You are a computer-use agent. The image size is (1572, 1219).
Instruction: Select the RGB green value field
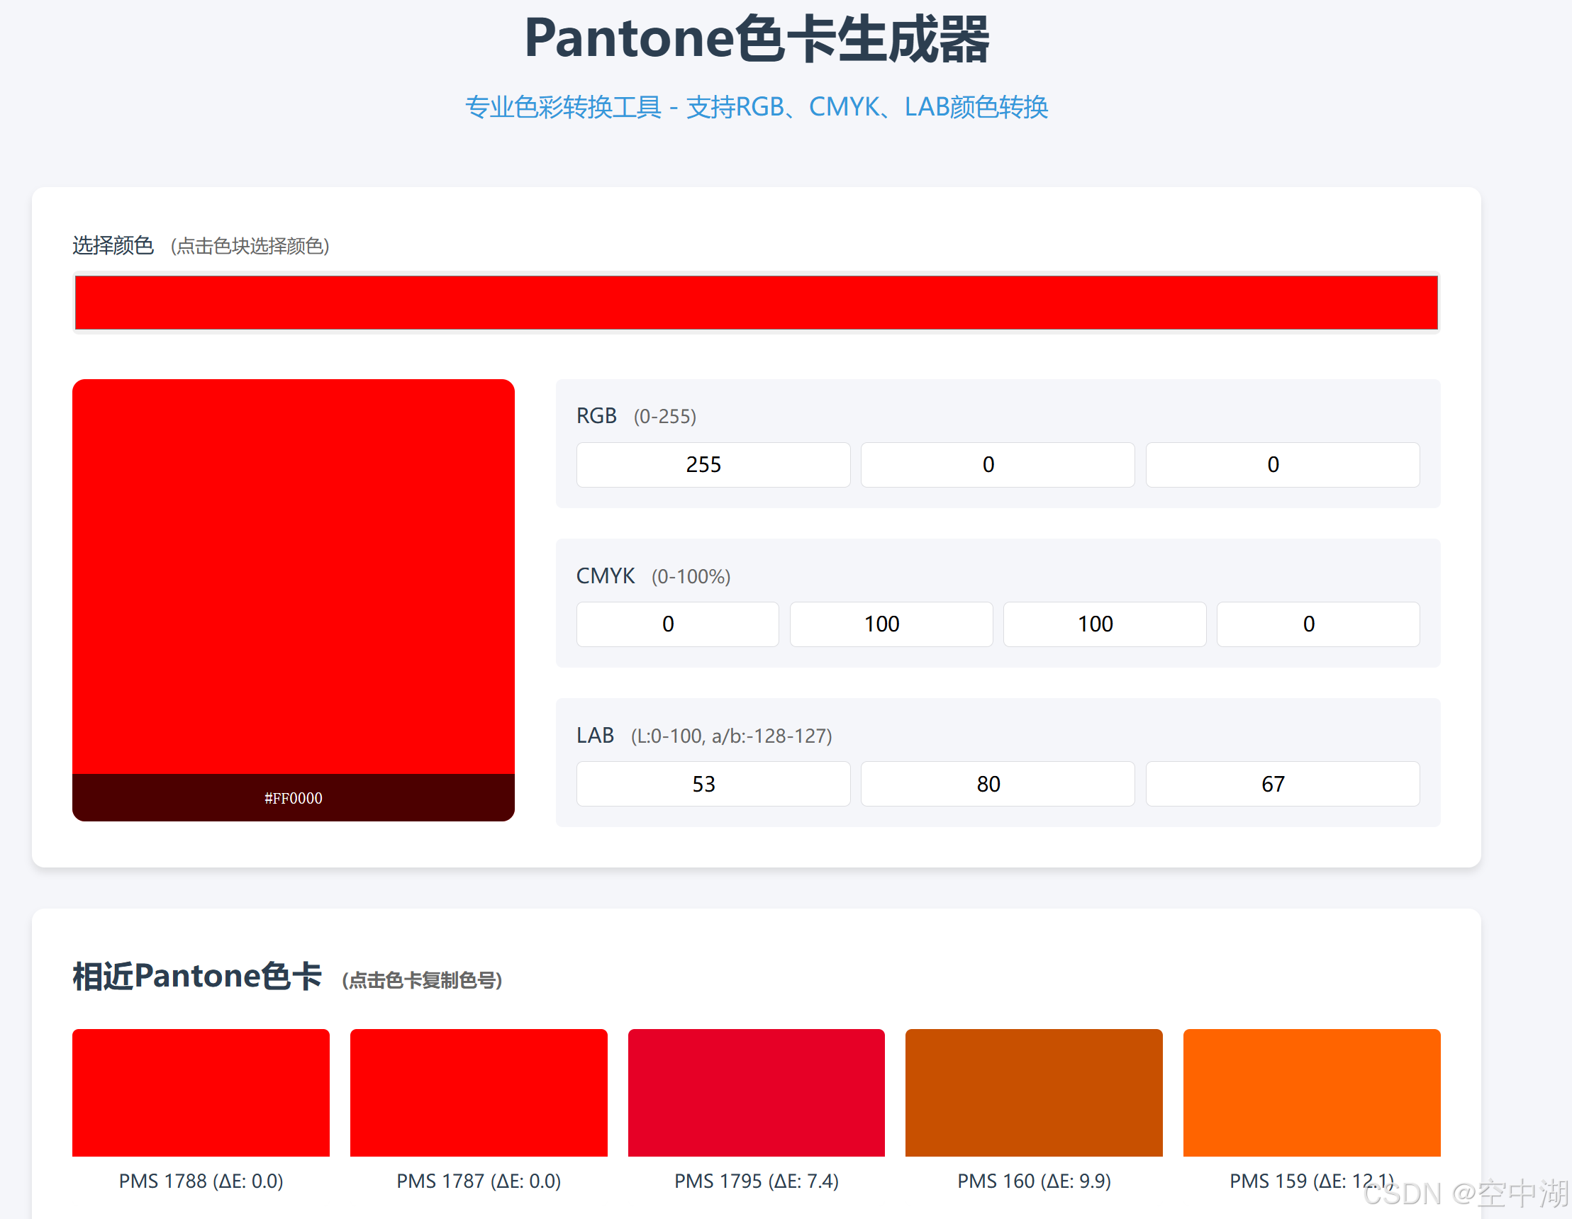(997, 465)
